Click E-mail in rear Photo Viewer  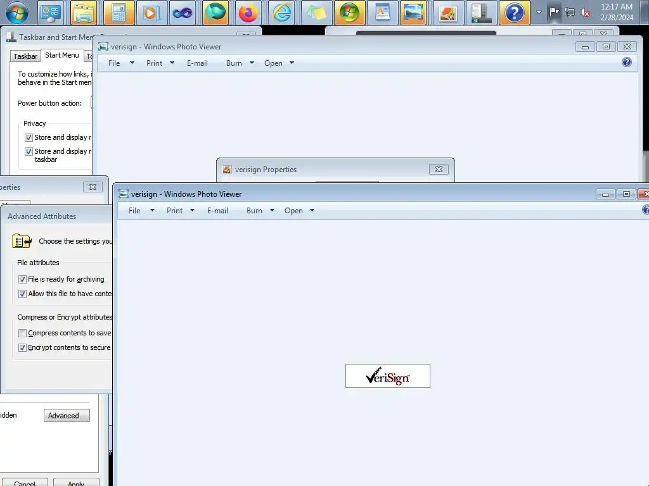tap(198, 63)
